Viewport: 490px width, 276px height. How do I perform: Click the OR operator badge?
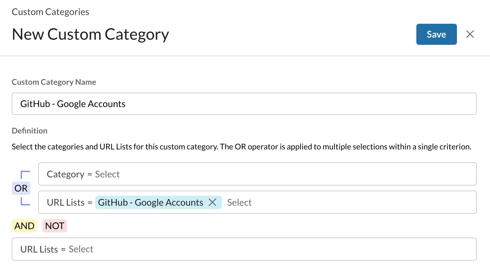(x=21, y=188)
